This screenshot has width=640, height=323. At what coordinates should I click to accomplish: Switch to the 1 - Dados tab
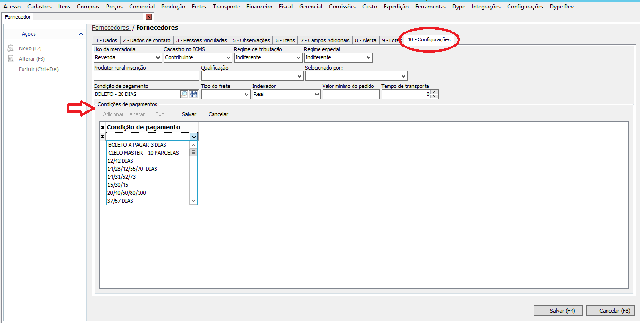tap(106, 40)
